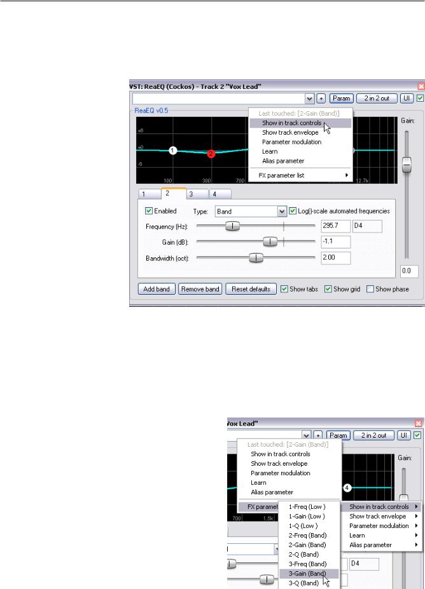The width and height of the screenshot is (425, 589).
Task: Click the note field showing D4 beside 295.7
Action: click(x=368, y=226)
